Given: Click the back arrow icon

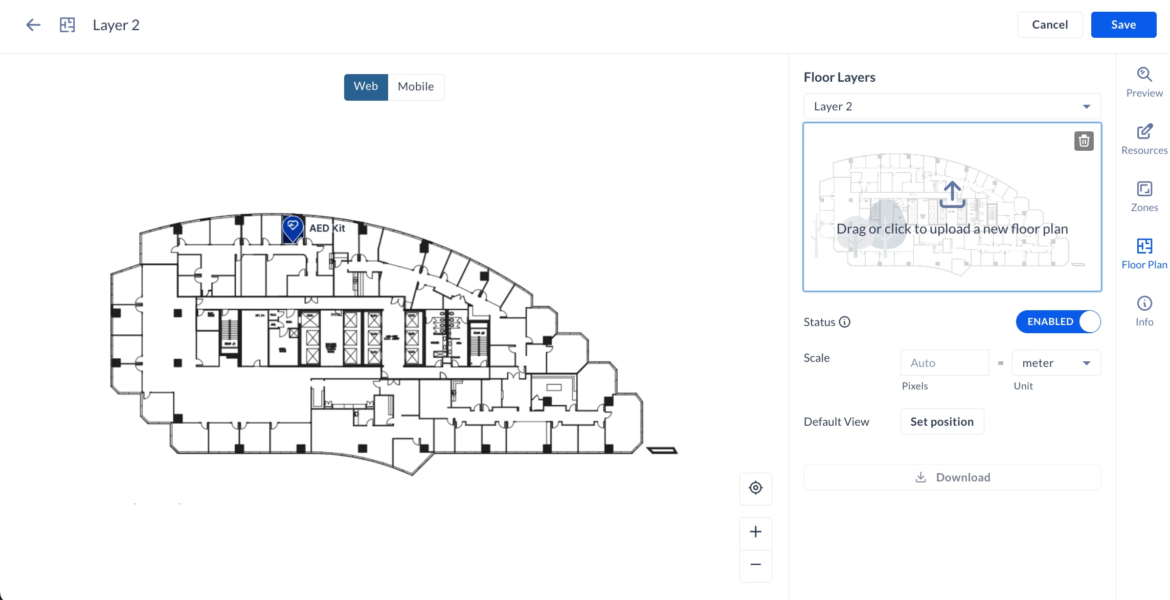Looking at the screenshot, I should click(33, 25).
